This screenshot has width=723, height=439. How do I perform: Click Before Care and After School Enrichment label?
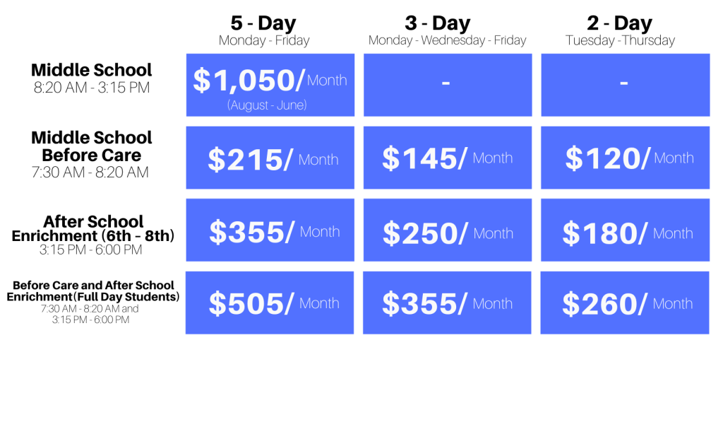coord(93,291)
